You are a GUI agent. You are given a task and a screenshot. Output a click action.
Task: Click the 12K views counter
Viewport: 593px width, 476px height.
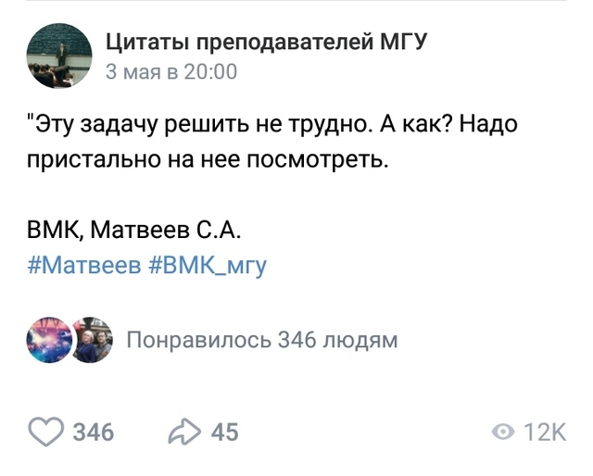(545, 432)
